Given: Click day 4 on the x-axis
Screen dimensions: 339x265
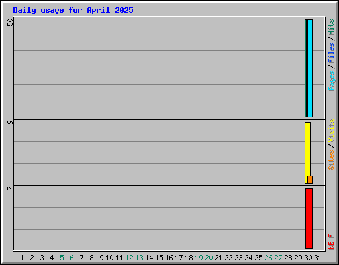Looking at the screenshot, I should point(52,258).
